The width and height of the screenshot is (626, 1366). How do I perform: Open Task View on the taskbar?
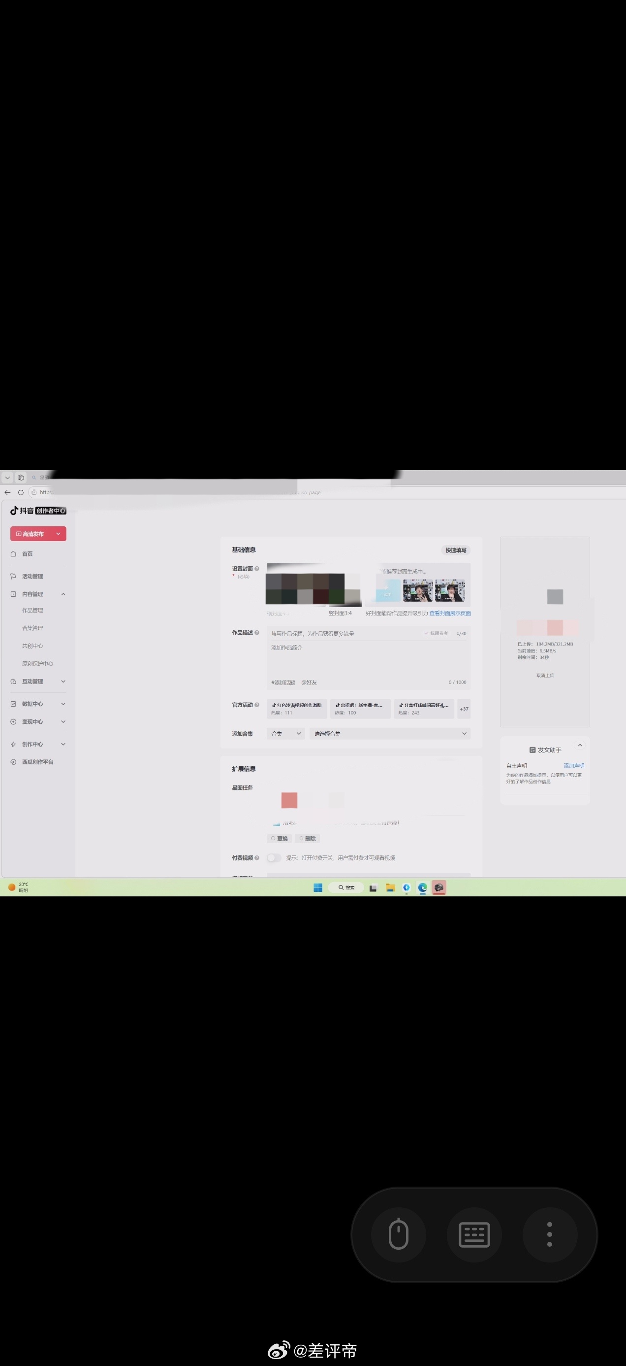tap(373, 888)
